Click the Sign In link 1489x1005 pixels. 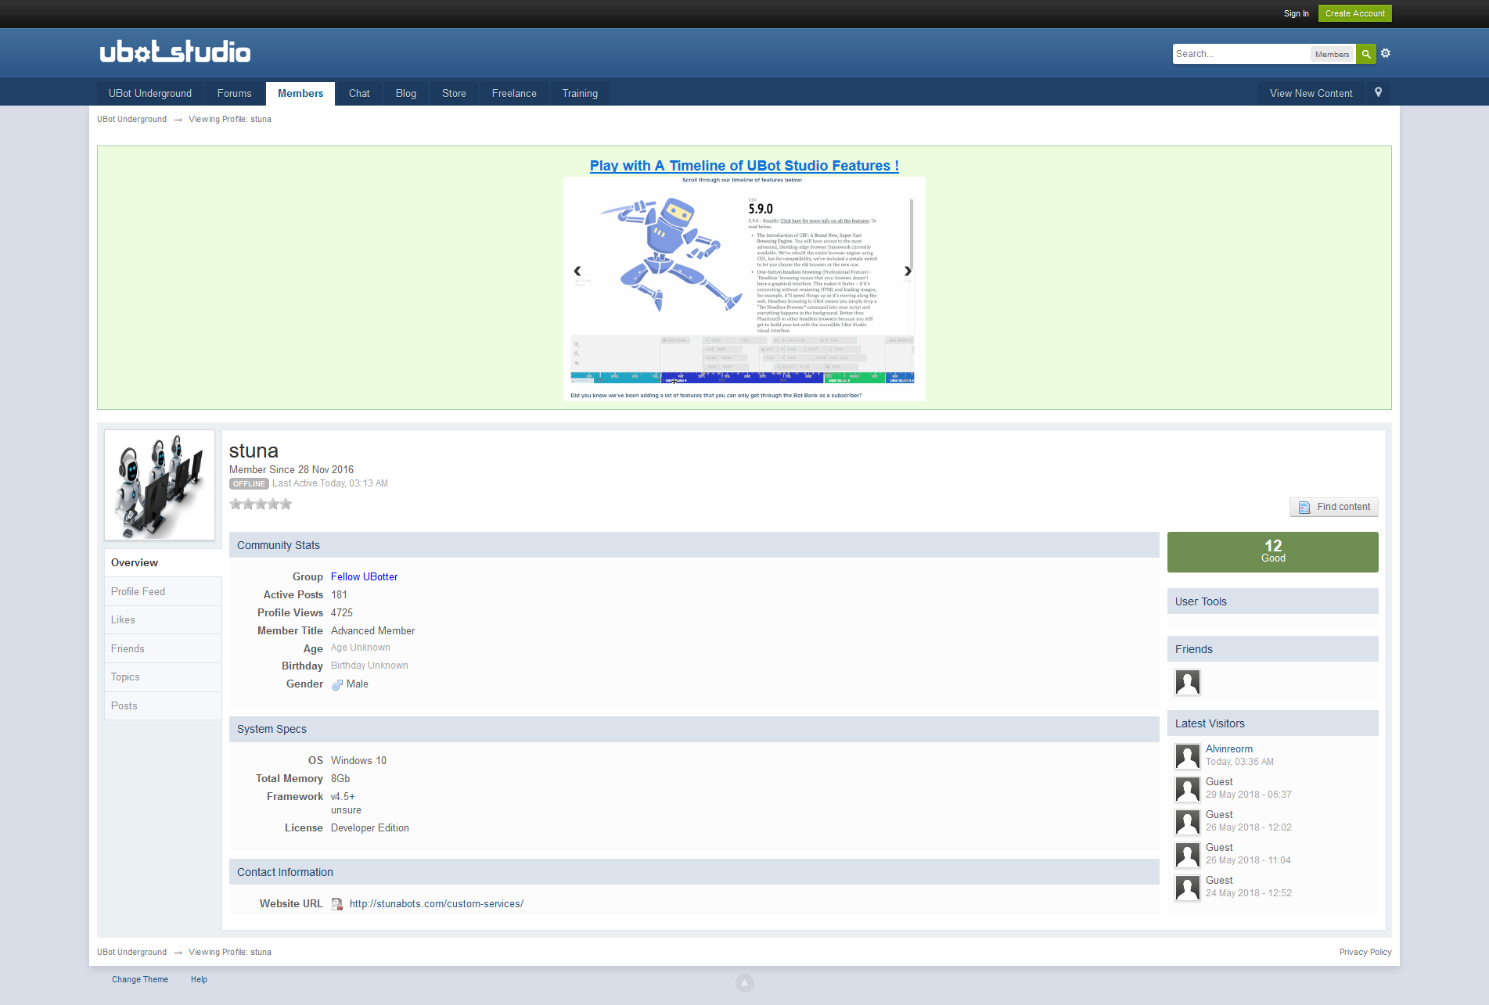point(1296,13)
